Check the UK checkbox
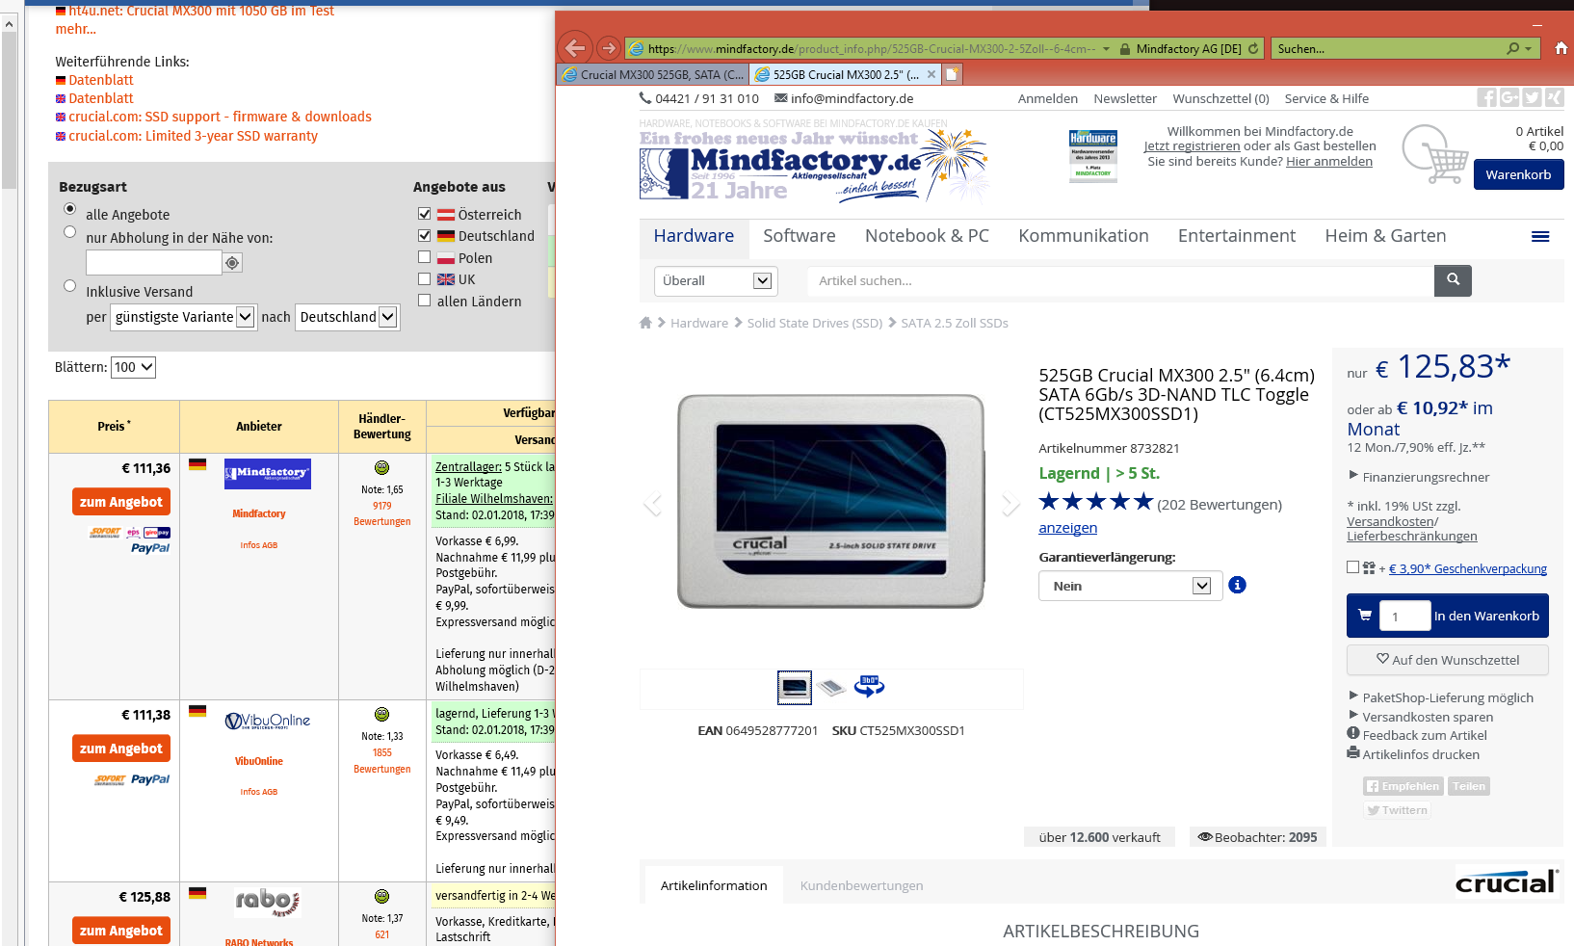 point(424,279)
